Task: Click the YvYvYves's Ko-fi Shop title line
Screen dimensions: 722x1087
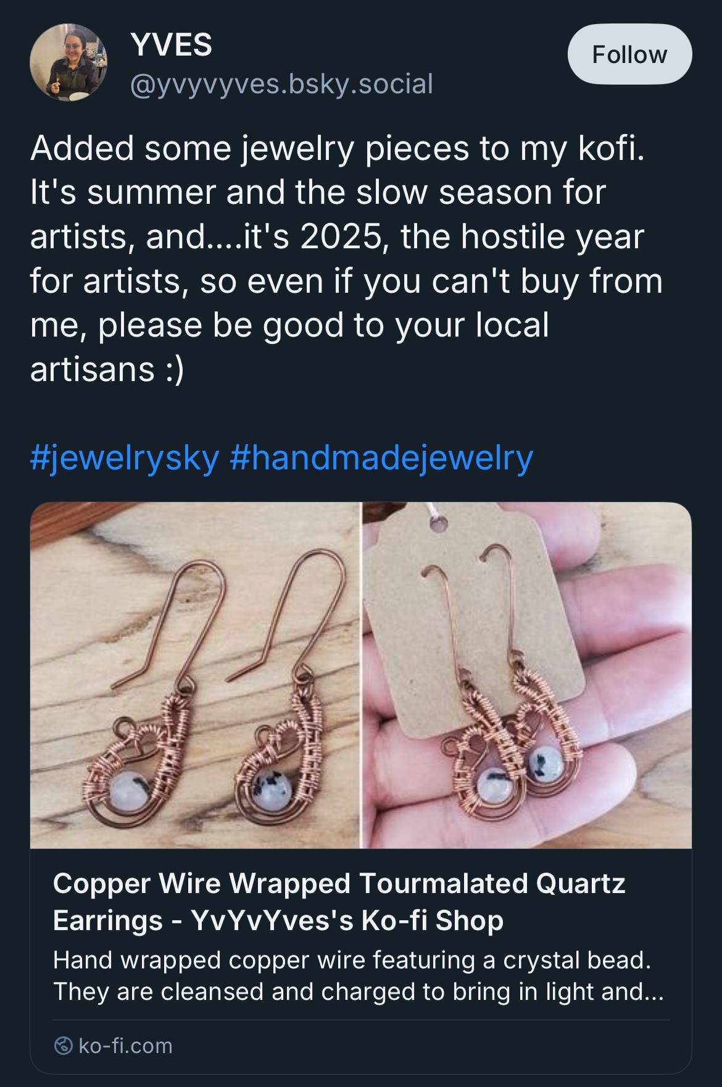Action: pos(278,920)
